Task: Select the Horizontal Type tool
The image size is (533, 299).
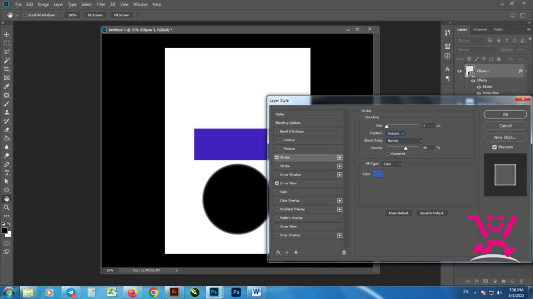Action: click(6, 173)
